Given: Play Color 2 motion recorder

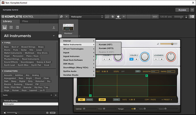Looking at the screenshot, I should [x=131, y=59].
